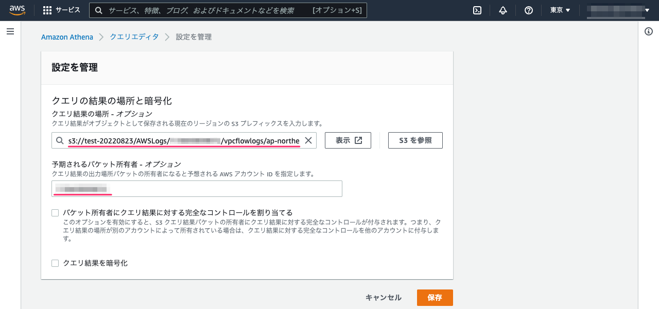This screenshot has width=659, height=309.
Task: Click the 保存 save button
Action: pos(435,298)
